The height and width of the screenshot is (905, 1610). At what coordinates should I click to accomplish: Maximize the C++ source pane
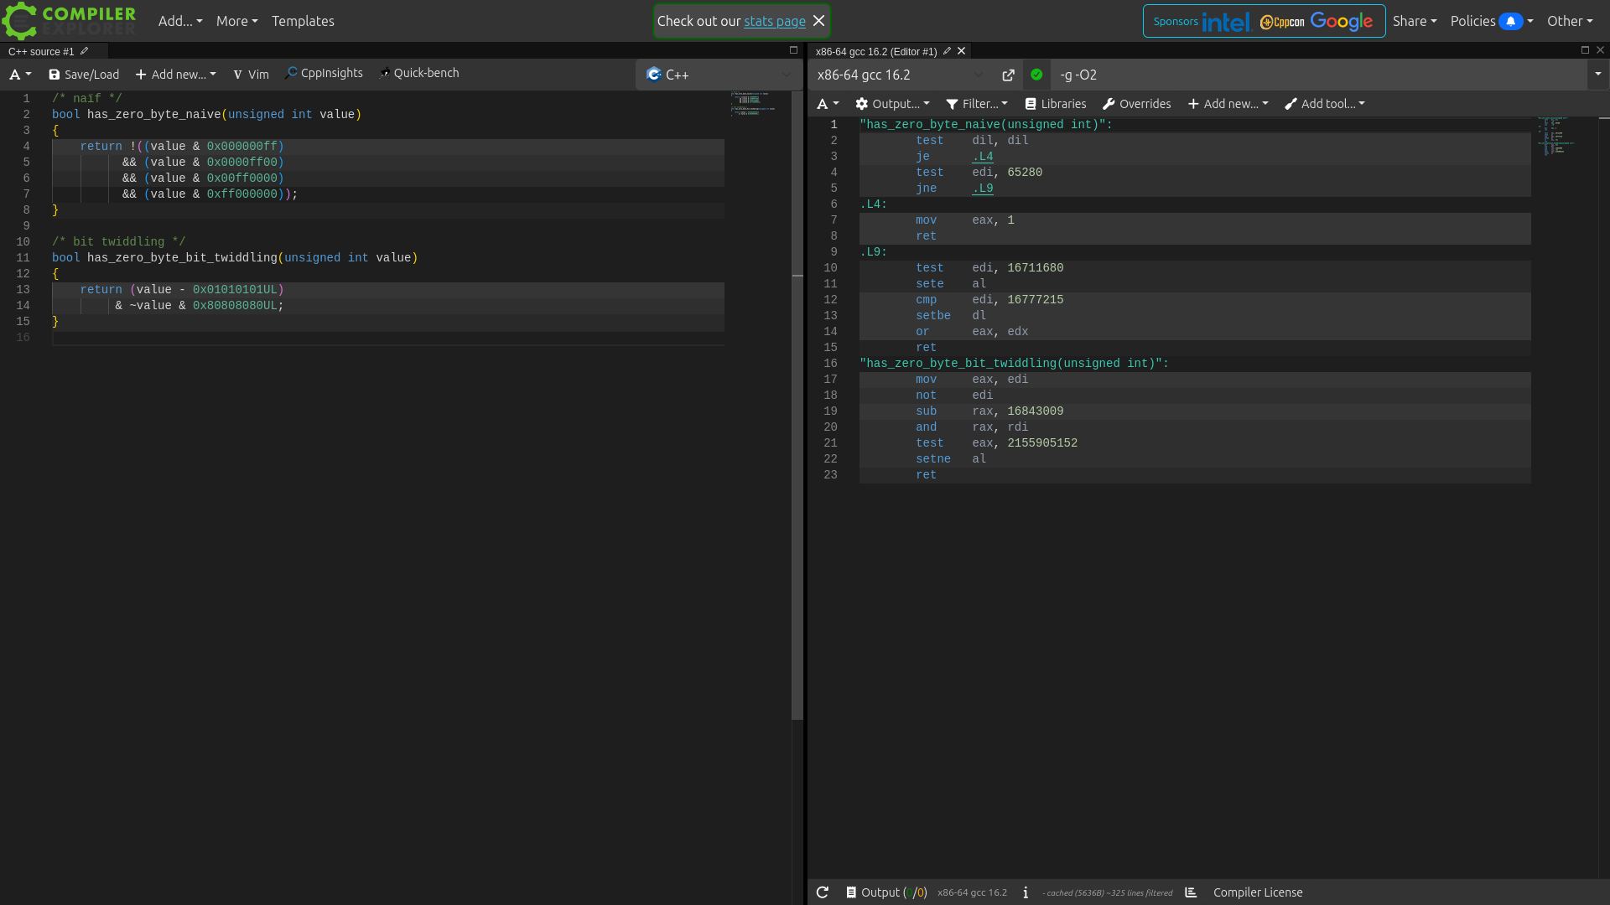tap(793, 50)
